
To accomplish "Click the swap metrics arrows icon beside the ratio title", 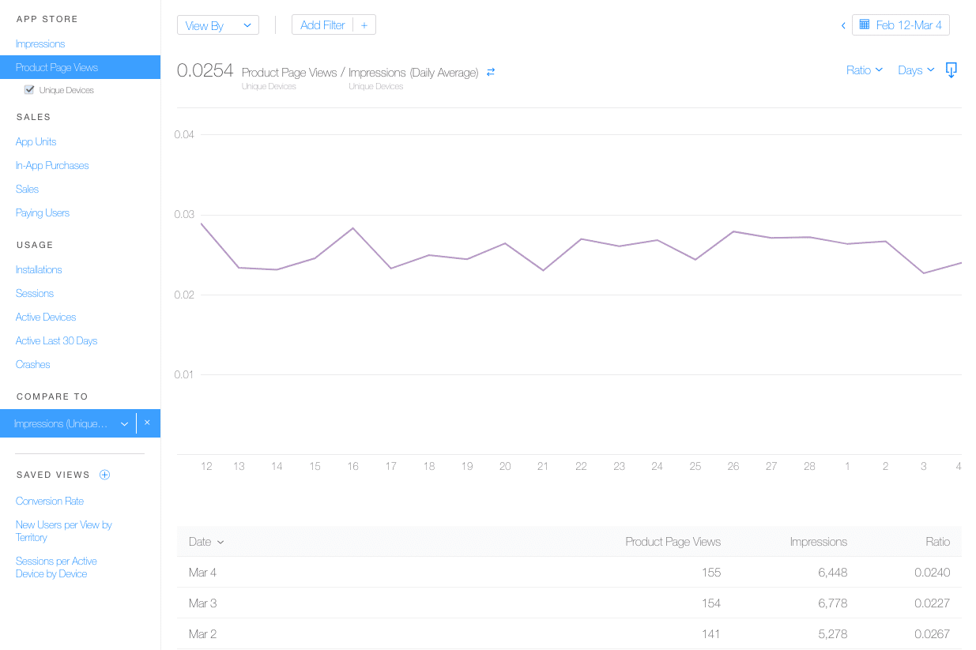I will [490, 71].
